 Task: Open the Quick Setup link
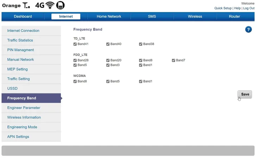coord(223,8)
